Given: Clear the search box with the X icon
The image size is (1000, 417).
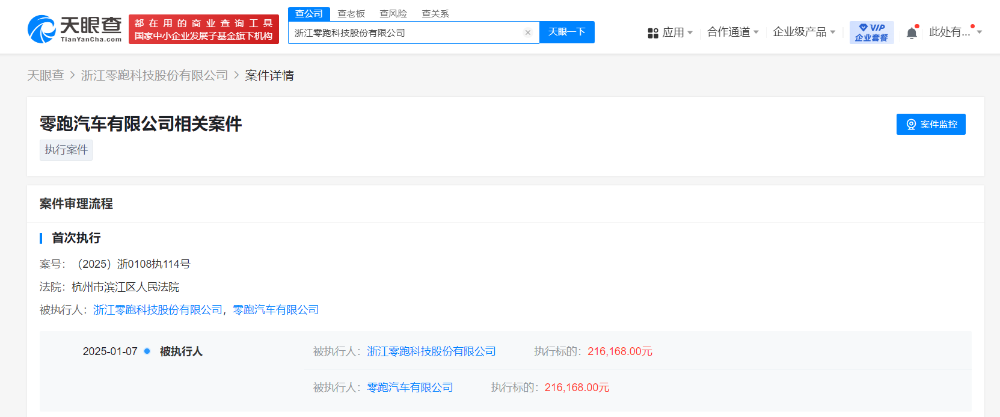Looking at the screenshot, I should pyautogui.click(x=528, y=32).
